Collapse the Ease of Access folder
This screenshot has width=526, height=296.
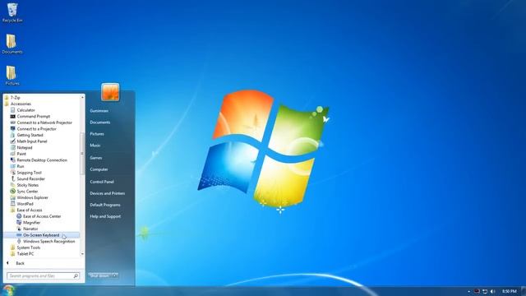(26, 210)
